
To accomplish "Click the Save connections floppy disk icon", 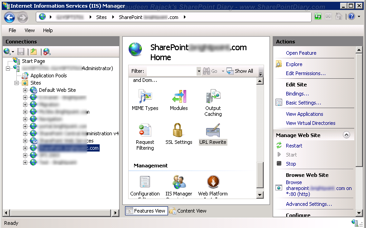I will pos(21,52).
